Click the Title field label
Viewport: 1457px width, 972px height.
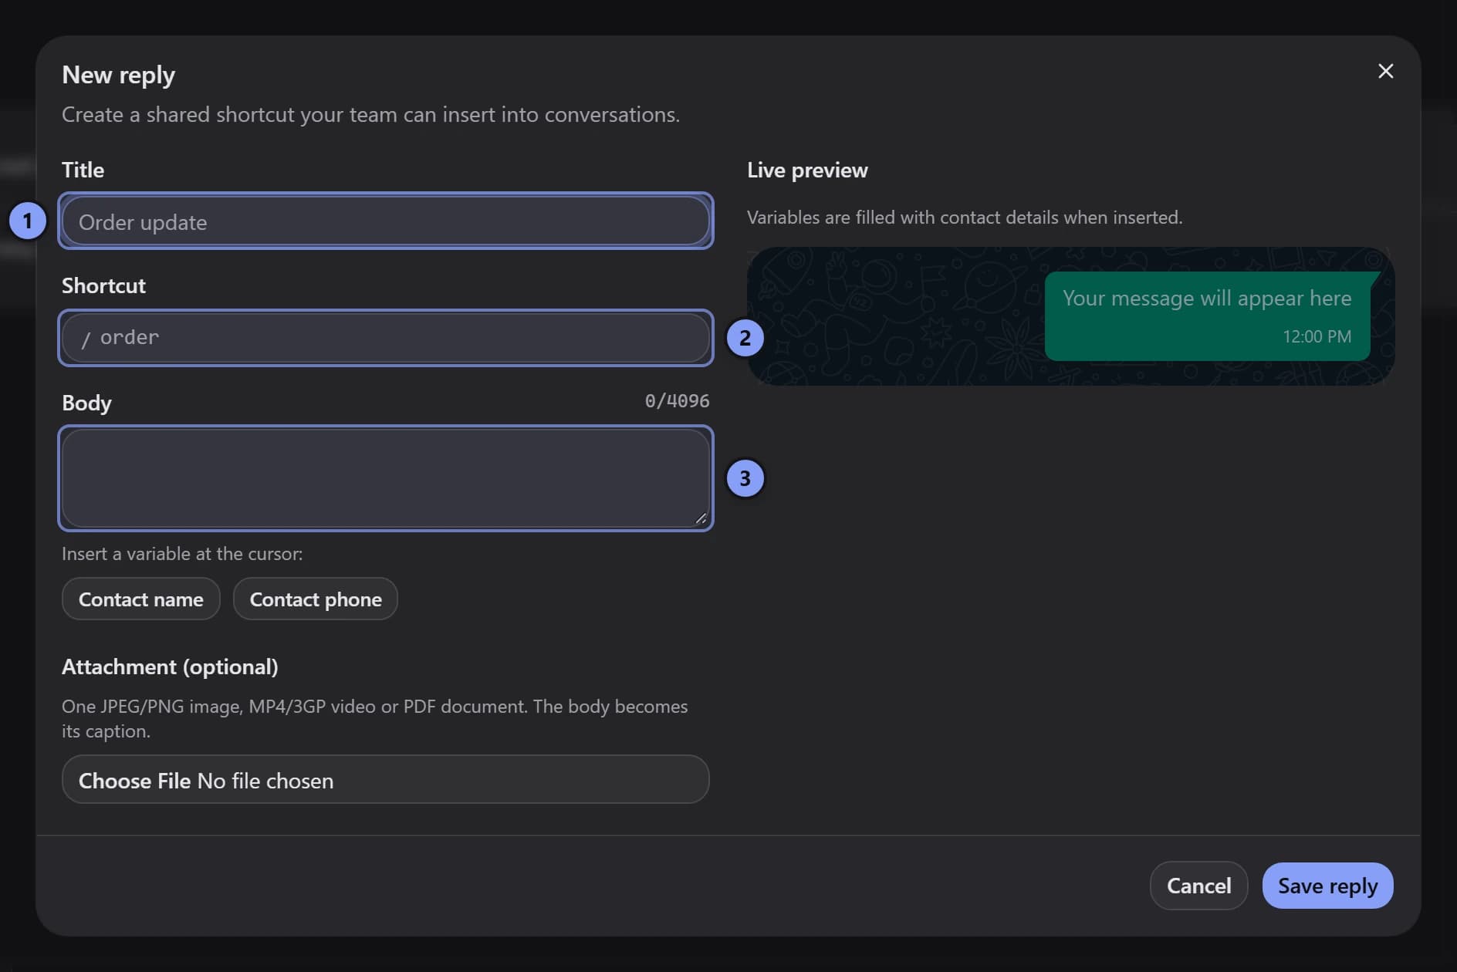tap(83, 170)
